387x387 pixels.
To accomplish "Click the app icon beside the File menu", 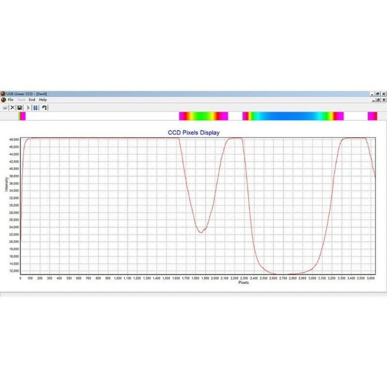I will point(3,100).
